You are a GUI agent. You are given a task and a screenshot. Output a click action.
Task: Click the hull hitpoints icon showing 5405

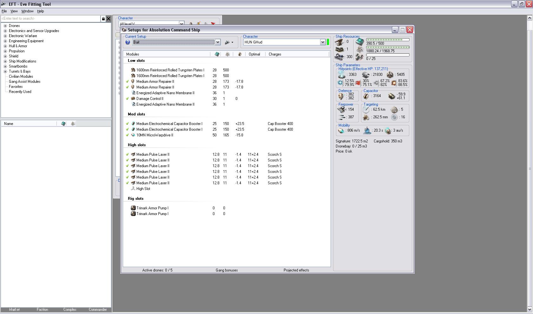390,75
